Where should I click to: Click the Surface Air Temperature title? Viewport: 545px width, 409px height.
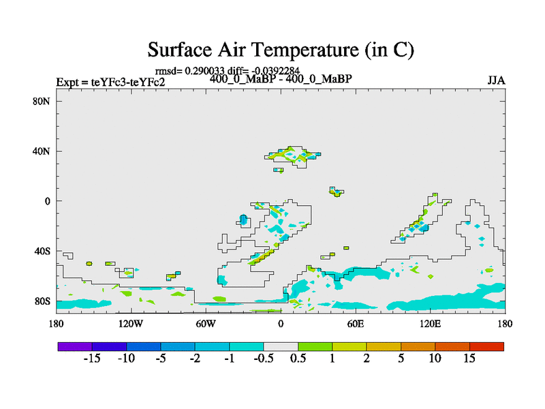point(281,50)
